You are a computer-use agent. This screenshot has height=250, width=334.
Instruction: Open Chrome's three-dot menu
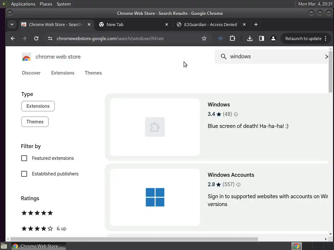[326, 38]
